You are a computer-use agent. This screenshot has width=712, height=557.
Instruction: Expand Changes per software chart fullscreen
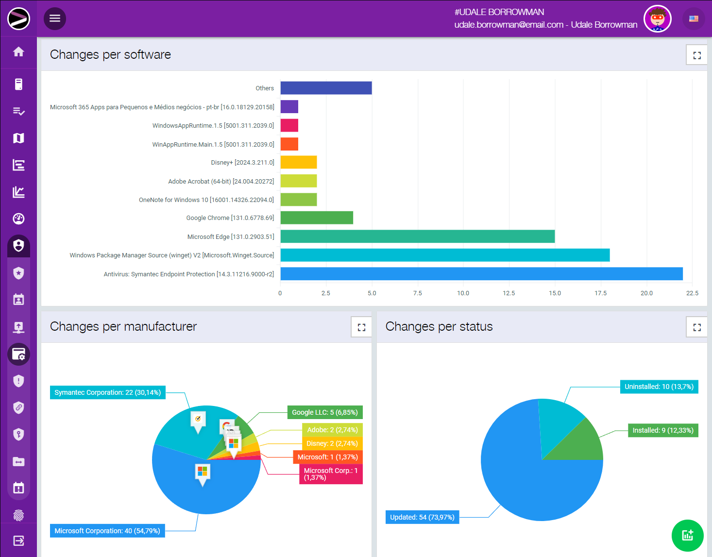(x=697, y=55)
